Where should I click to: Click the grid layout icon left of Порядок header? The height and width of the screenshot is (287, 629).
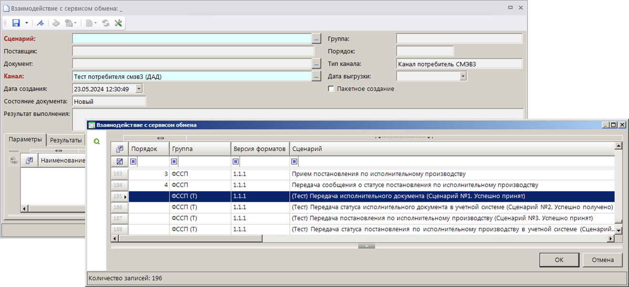tap(120, 149)
